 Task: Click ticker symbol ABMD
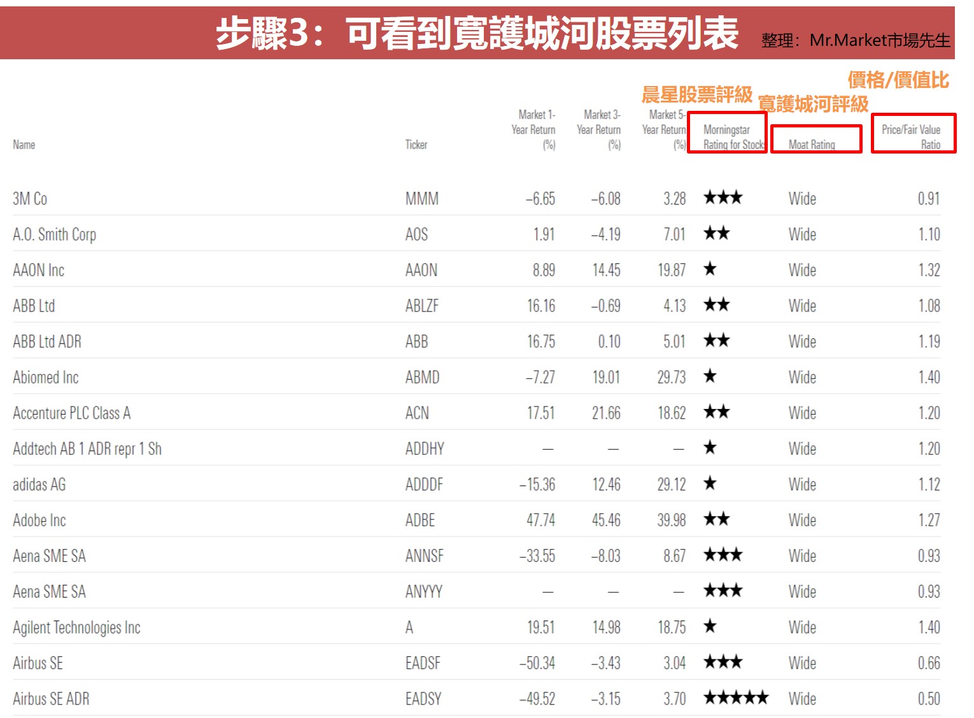[422, 377]
